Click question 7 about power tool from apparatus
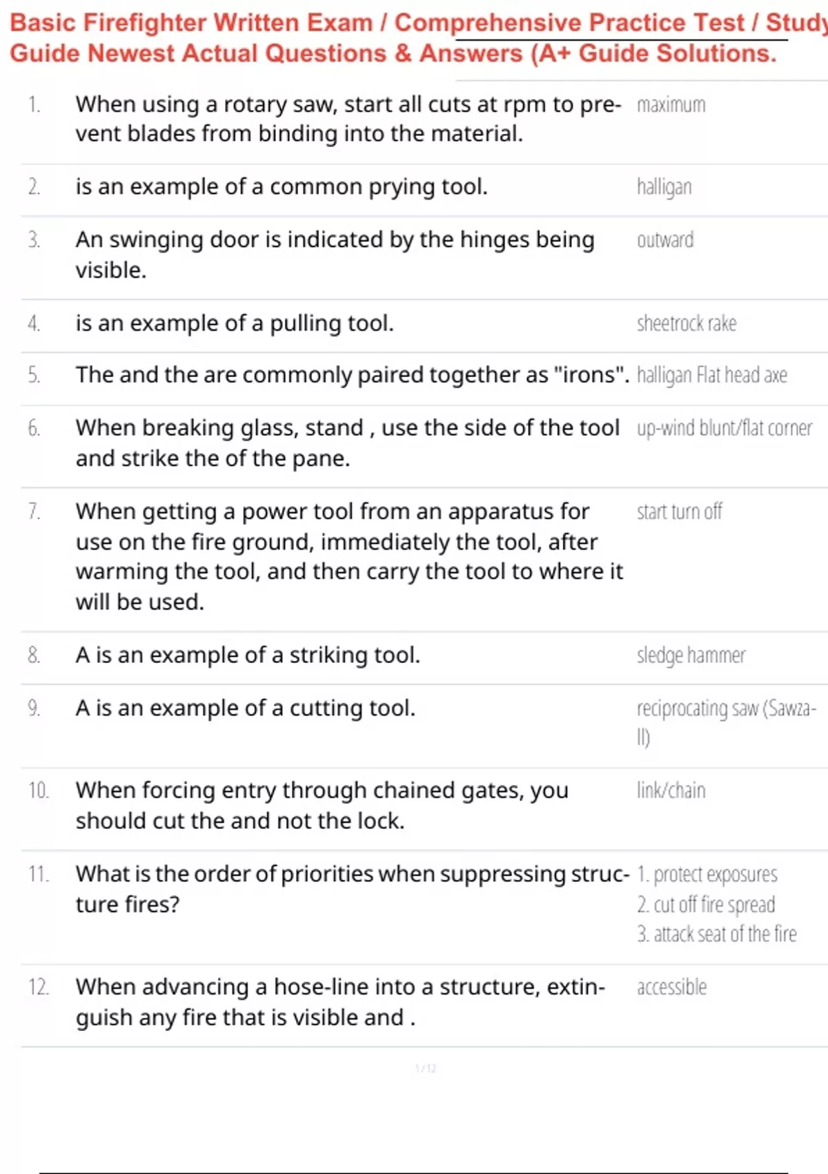The width and height of the screenshot is (828, 1174). tap(348, 556)
